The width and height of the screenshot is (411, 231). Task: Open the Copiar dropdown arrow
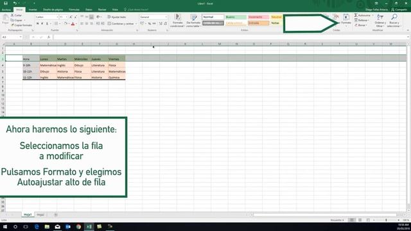click(24, 20)
